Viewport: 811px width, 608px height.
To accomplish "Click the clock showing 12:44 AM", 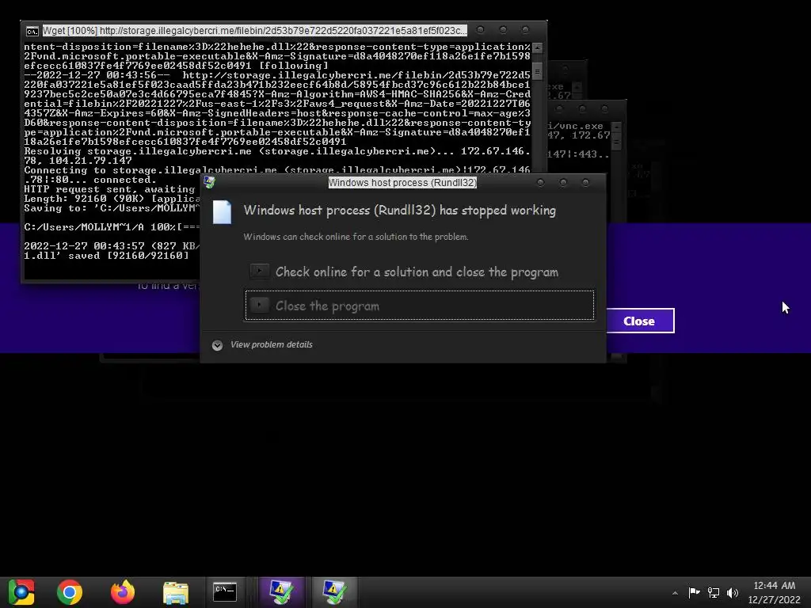I will tap(775, 586).
